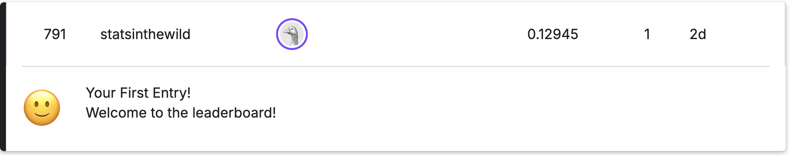Click the 2d last submission time
789x155 pixels.
point(698,34)
